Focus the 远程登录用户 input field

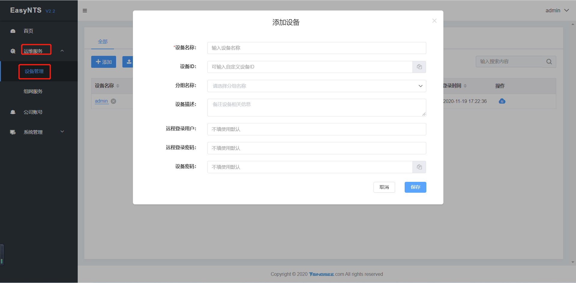coord(317,129)
